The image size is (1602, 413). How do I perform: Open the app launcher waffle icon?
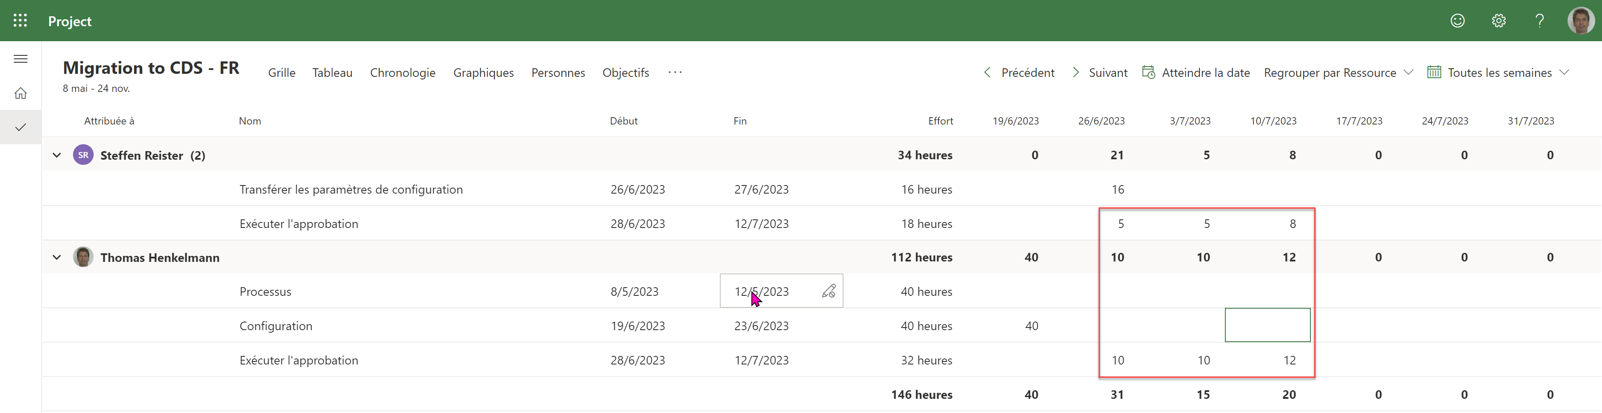tap(20, 21)
